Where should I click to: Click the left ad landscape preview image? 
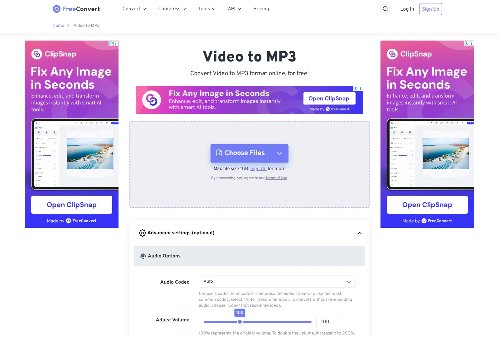click(x=90, y=154)
